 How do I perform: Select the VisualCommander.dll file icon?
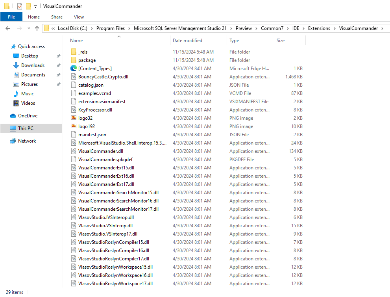[74, 151]
